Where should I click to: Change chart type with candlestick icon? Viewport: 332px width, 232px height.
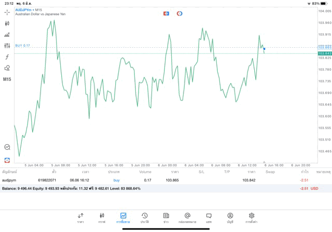tap(7, 23)
